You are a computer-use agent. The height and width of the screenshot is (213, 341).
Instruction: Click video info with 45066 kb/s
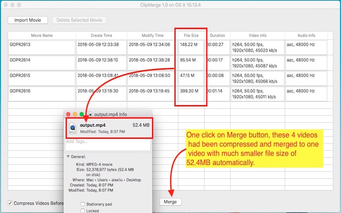(258, 78)
